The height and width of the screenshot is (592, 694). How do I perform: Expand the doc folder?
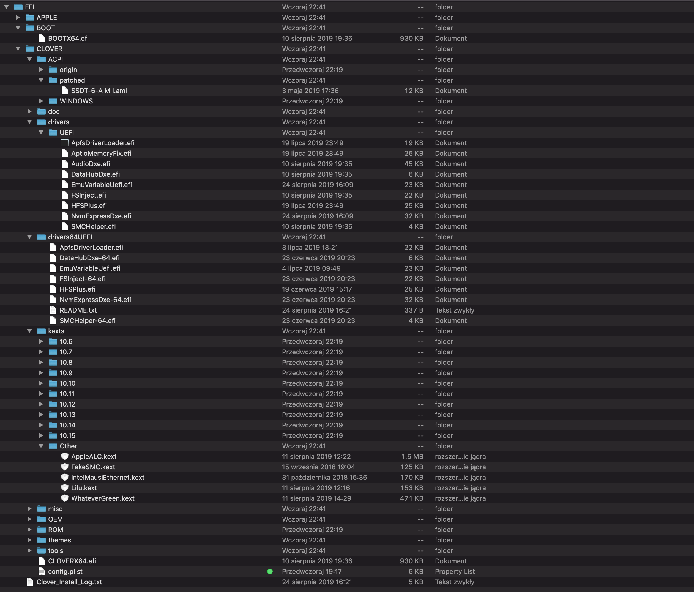click(29, 111)
